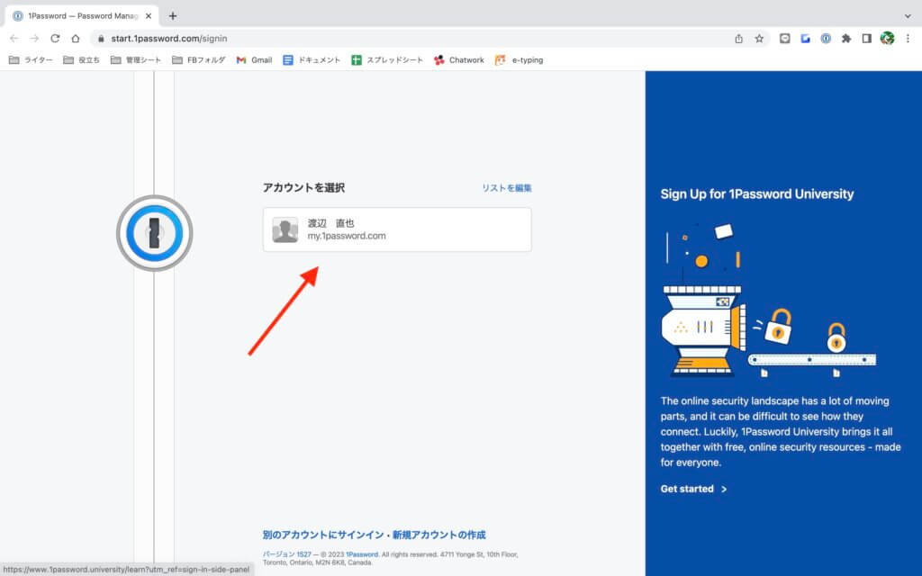Open the 1Password link in the footer

point(362,554)
